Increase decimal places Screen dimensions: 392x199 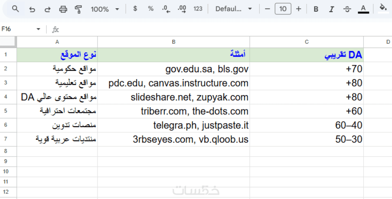pyautogui.click(x=182, y=9)
